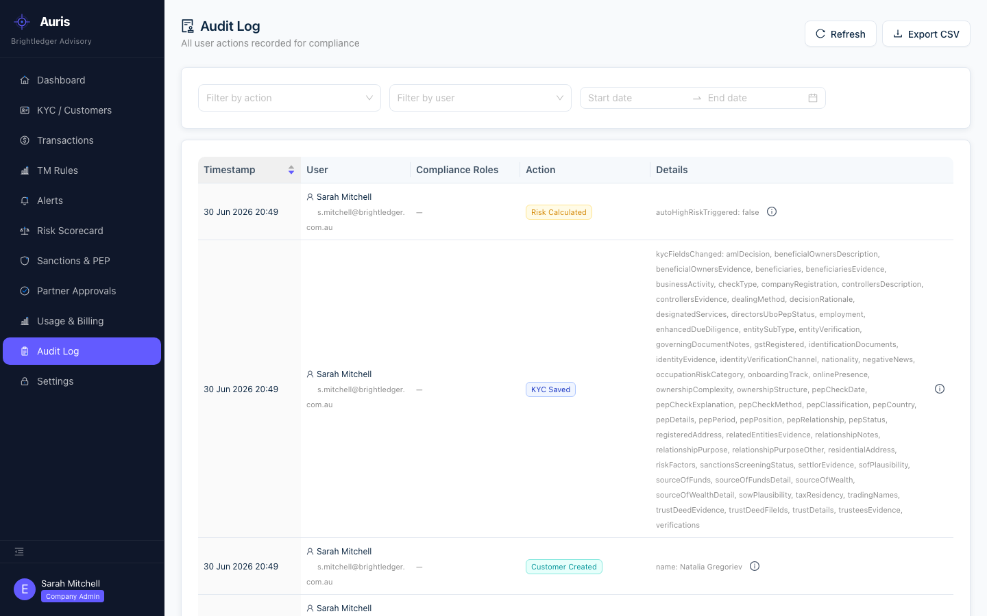
Task: Click the Audit Log page title icon
Action: 187,26
